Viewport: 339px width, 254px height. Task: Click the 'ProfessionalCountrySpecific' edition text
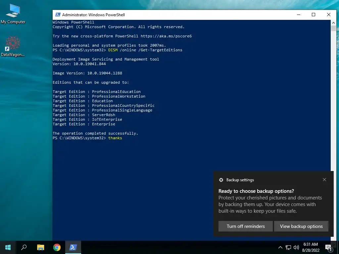(x=123, y=106)
